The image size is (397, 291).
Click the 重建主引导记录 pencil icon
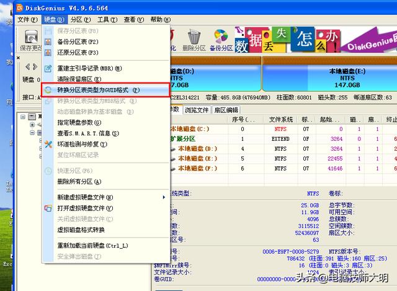coord(48,68)
